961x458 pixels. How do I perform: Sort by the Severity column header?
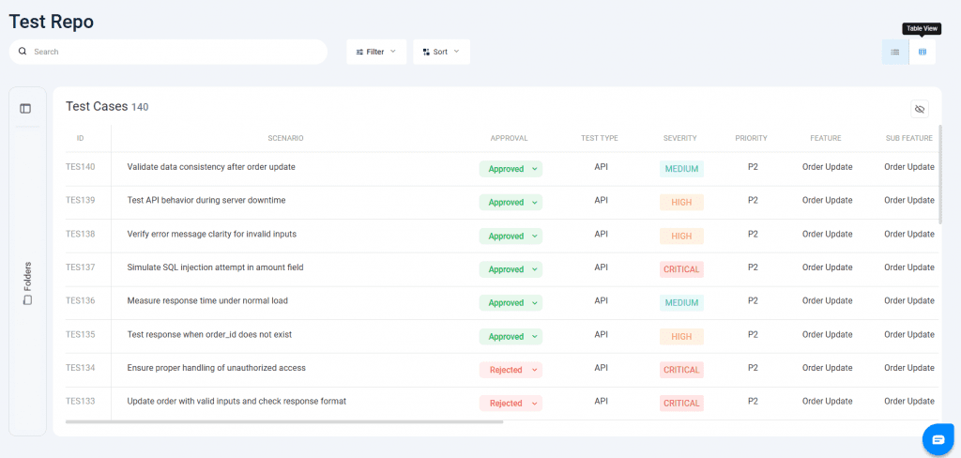click(x=679, y=138)
